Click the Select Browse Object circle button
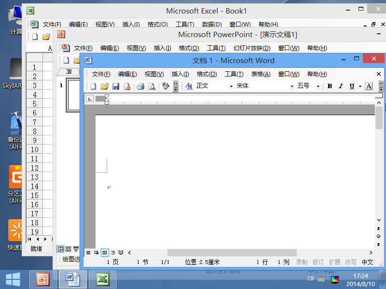The height and width of the screenshot is (289, 386). coord(378,236)
